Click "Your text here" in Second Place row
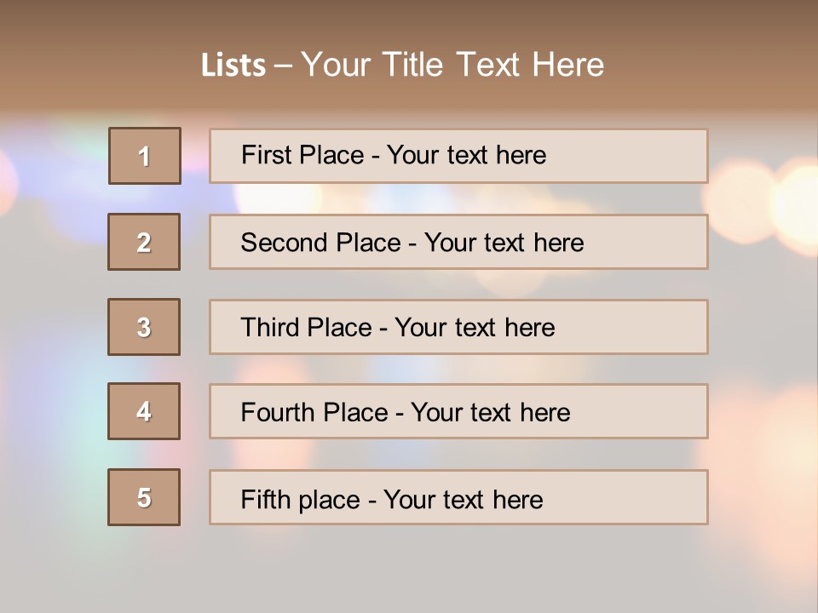This screenshot has width=818, height=613. 504,243
